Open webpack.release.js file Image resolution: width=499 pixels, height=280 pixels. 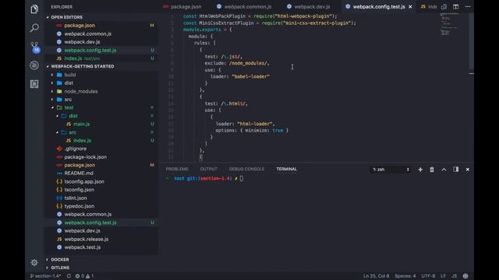[87, 239]
